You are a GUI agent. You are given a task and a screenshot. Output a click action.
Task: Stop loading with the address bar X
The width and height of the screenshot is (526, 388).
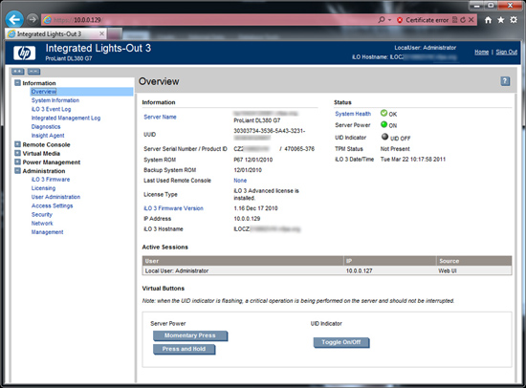coord(471,20)
